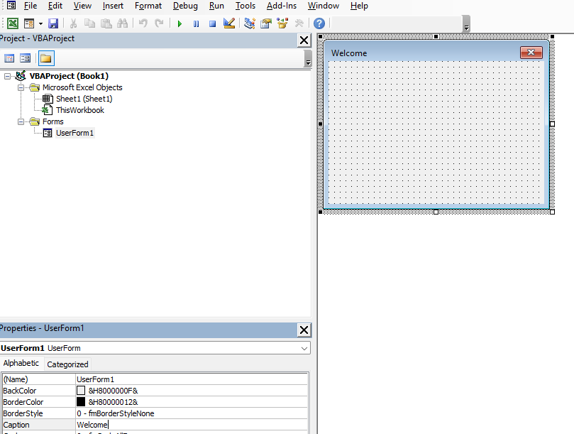Screen dimensions: 574x434
Task: Run the current UserForm with the Run button
Action: pyautogui.click(x=180, y=23)
